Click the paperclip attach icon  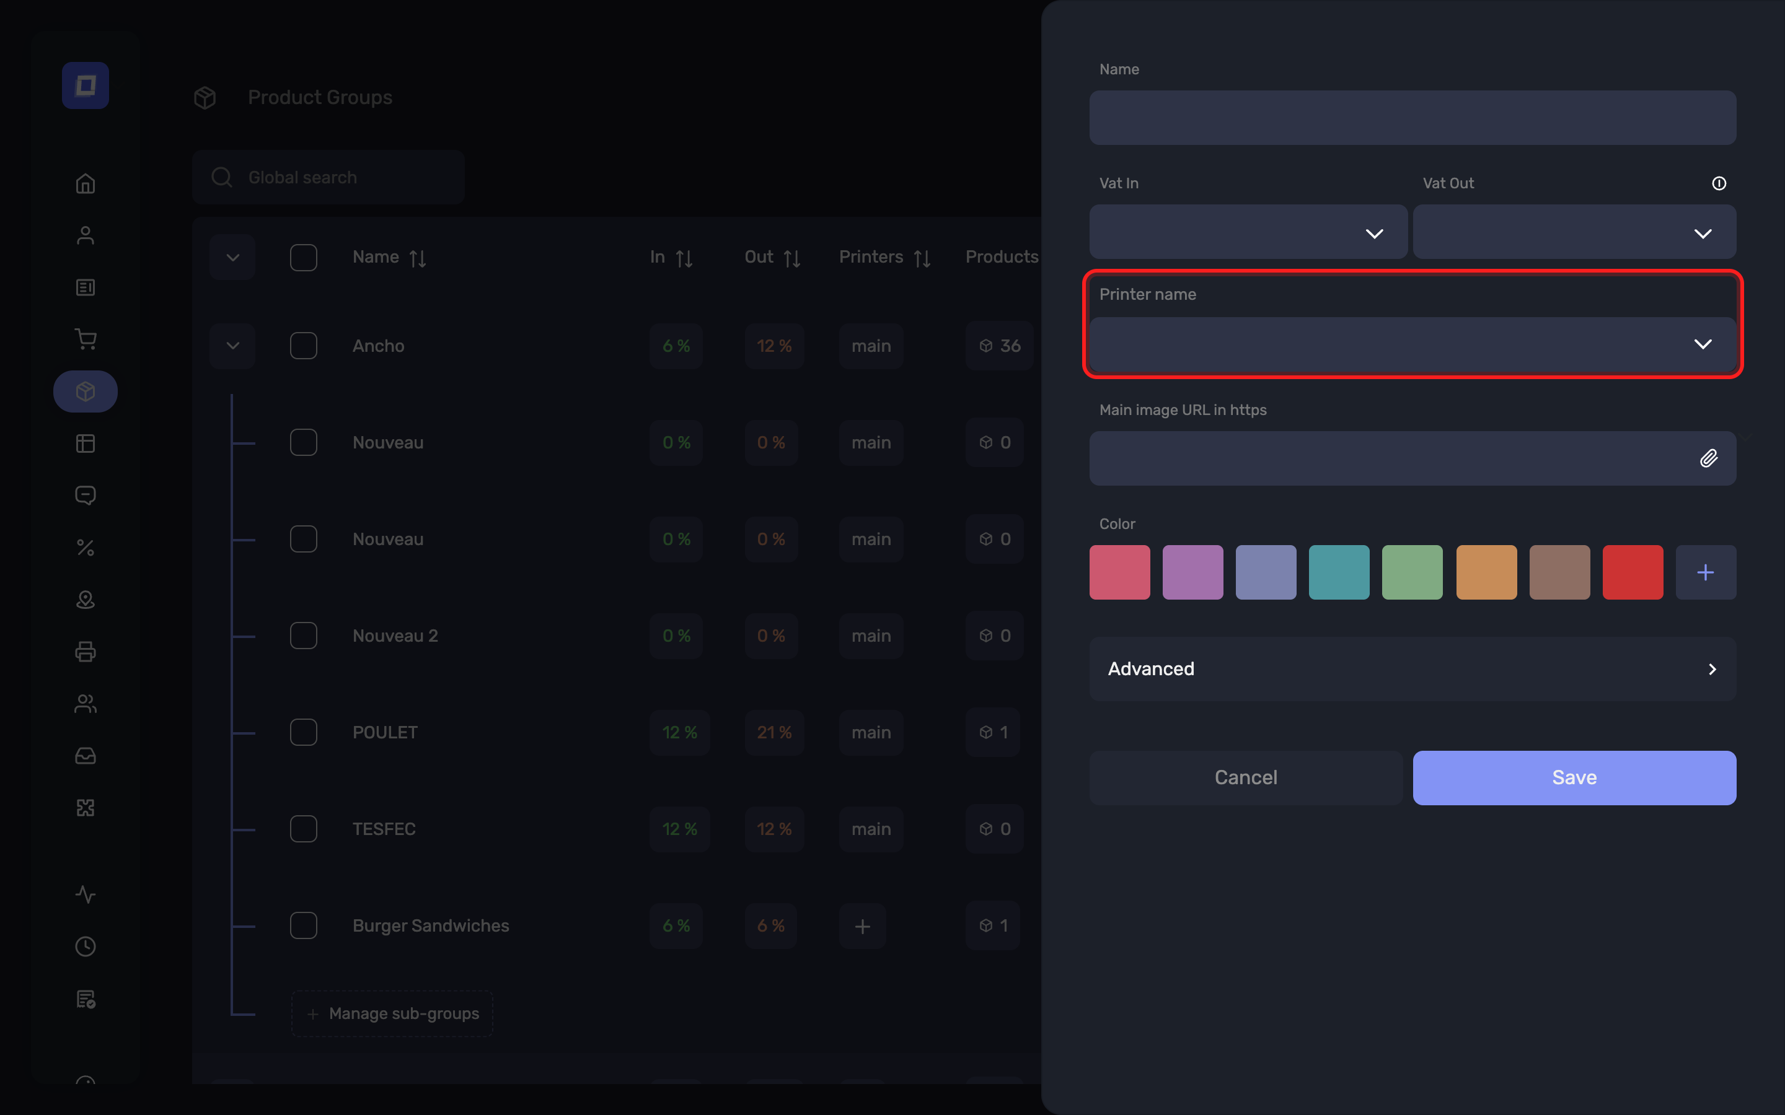point(1709,458)
